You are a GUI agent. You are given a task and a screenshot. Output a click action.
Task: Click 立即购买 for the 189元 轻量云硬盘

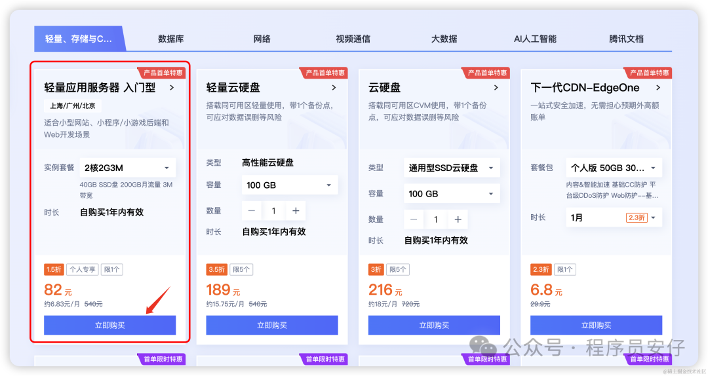point(272,325)
